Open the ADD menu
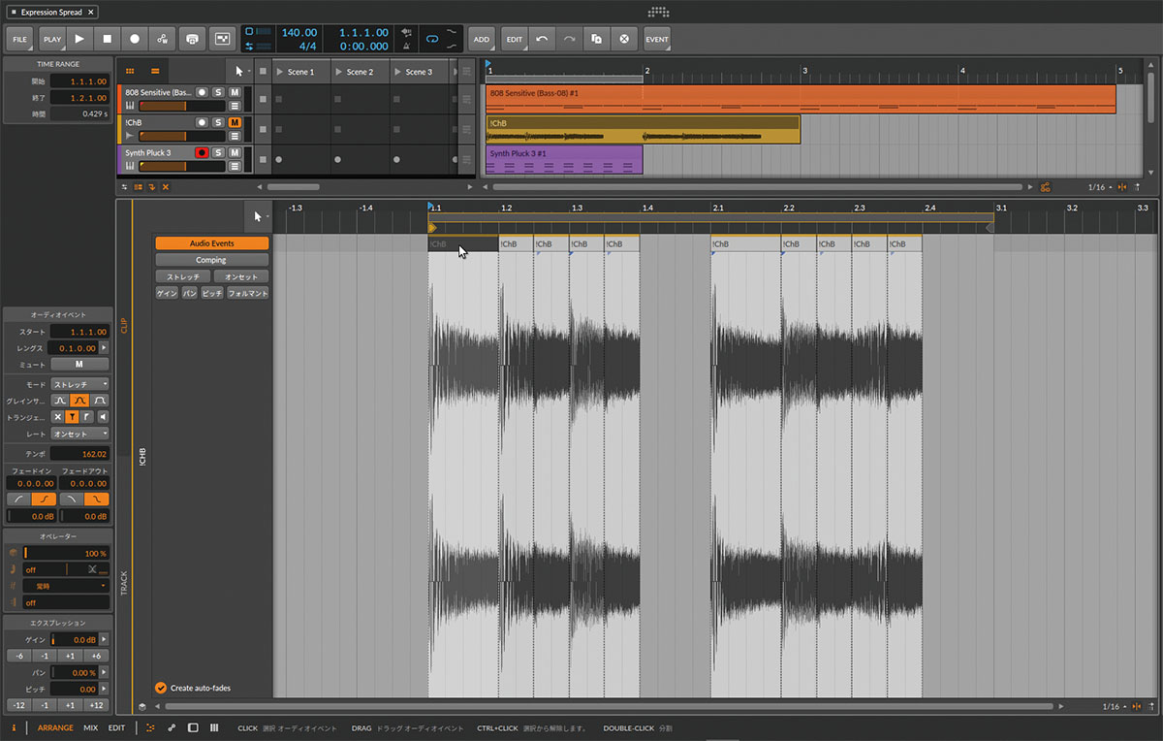The height and width of the screenshot is (741, 1163). (x=482, y=39)
